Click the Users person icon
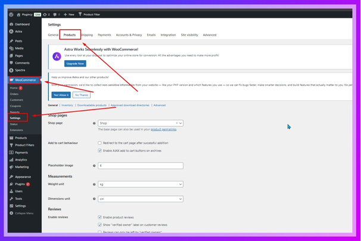 coord(11,191)
